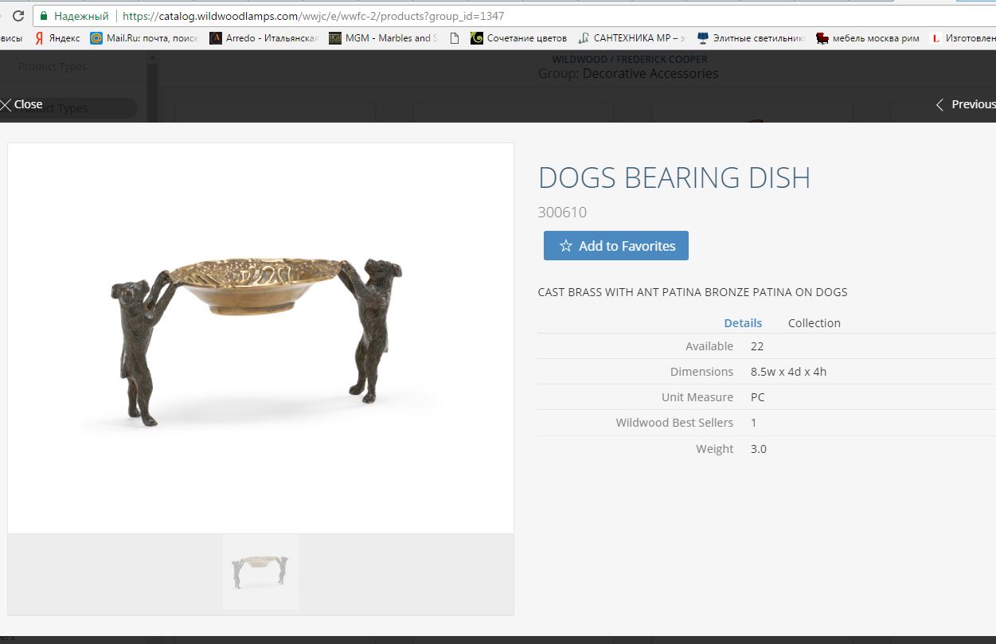Image resolution: width=996 pixels, height=644 pixels.
Task: Open the мебель москва рим bookmark
Action: coord(868,38)
